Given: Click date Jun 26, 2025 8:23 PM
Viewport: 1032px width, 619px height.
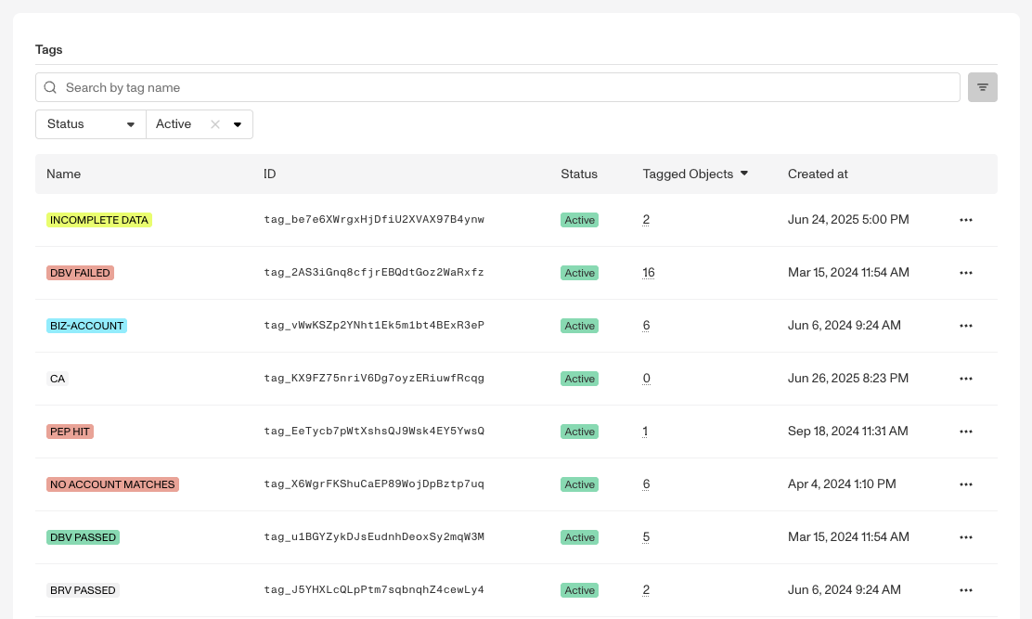Looking at the screenshot, I should click(x=847, y=379).
